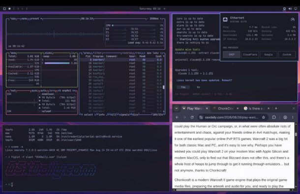Select the highlighted kworker process, Pid 9
Image resolution: width=300 pixels, height=194 pixels.
pyautogui.click(x=121, y=60)
